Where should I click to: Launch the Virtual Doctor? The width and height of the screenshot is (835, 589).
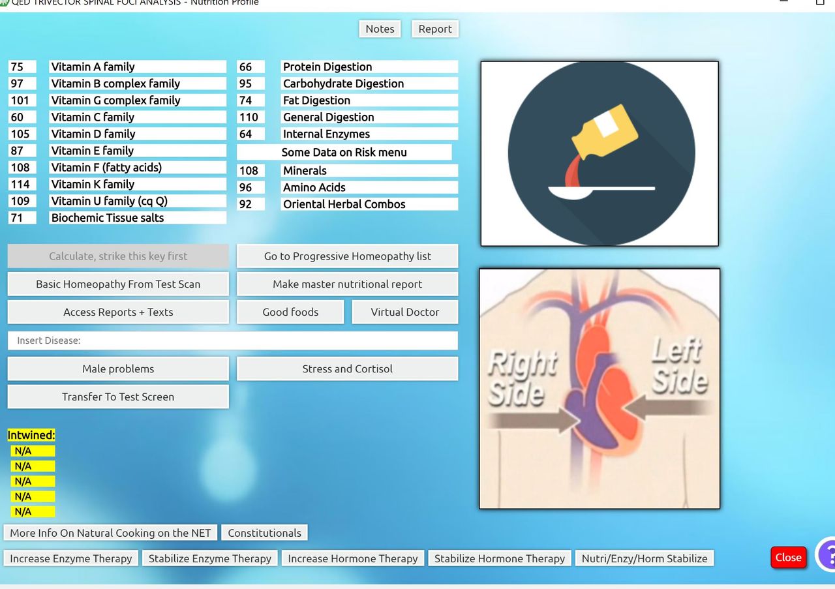click(405, 312)
